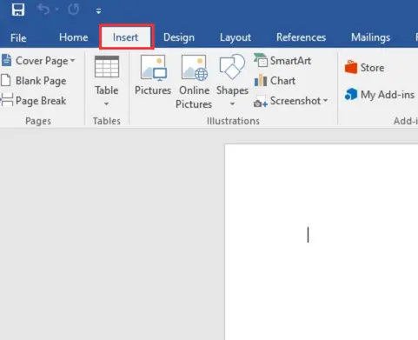This screenshot has height=340, width=418.
Task: Click the Online Pictures globe icon
Action: point(195,68)
